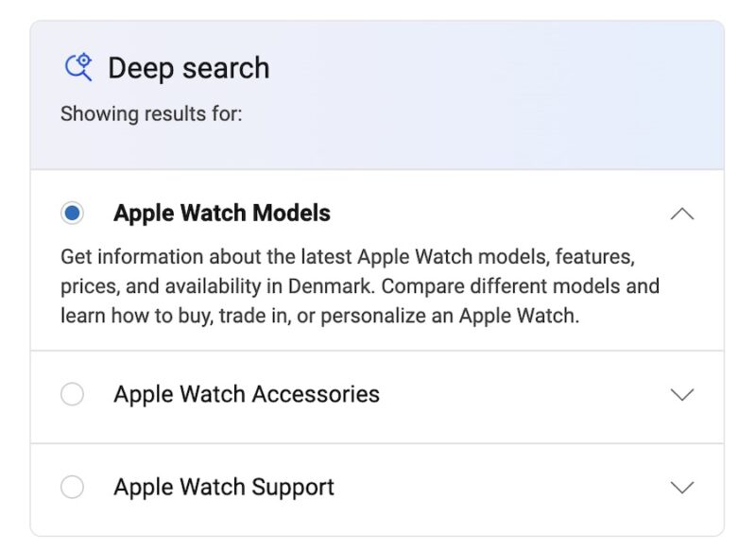
Task: Click the Apple Watch Accessories title text
Action: point(248,394)
